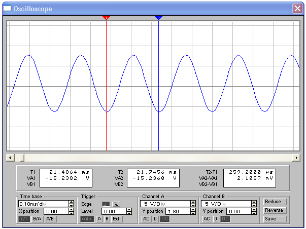Click the T1 value 21.4864 ms

coord(70,172)
